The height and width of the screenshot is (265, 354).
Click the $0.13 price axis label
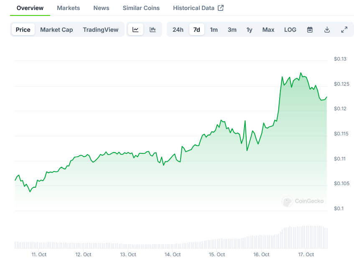coord(340,59)
